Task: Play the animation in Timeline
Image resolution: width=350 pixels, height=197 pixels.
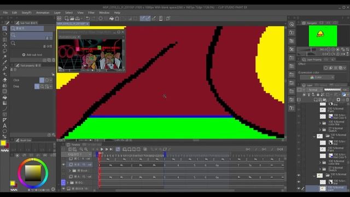Action: tap(102, 149)
